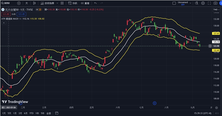The image size is (222, 116).
Task: Open time axis settings gear
Action: coord(216,108)
